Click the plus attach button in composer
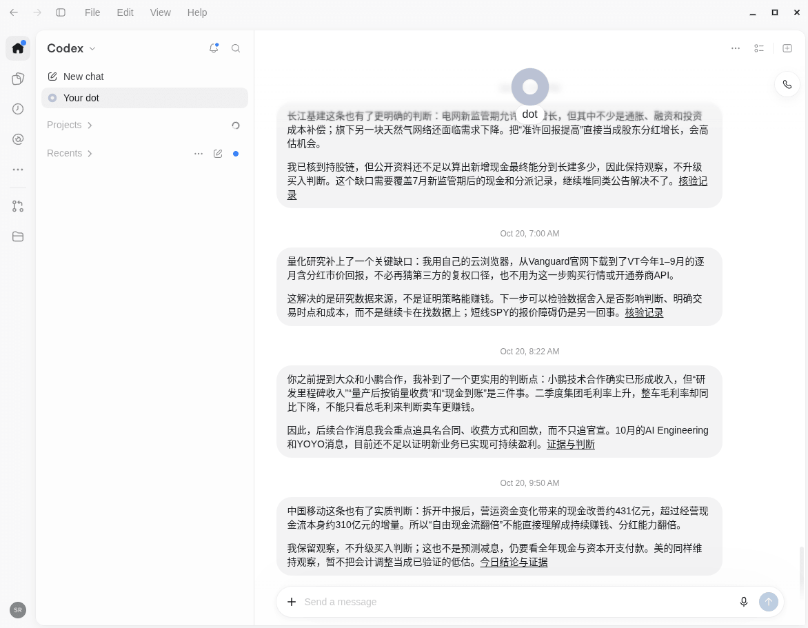The height and width of the screenshot is (628, 808). [x=292, y=602]
